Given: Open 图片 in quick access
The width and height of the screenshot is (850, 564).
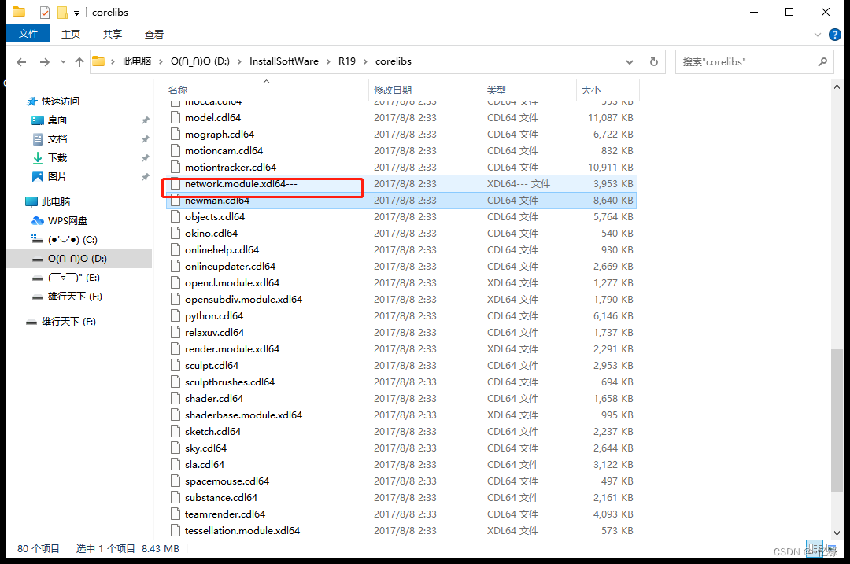Looking at the screenshot, I should click(57, 177).
